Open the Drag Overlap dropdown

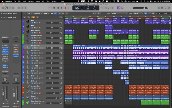click(x=138, y=13)
